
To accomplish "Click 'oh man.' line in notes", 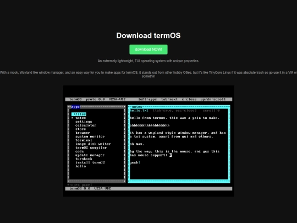I will (x=137, y=144).
